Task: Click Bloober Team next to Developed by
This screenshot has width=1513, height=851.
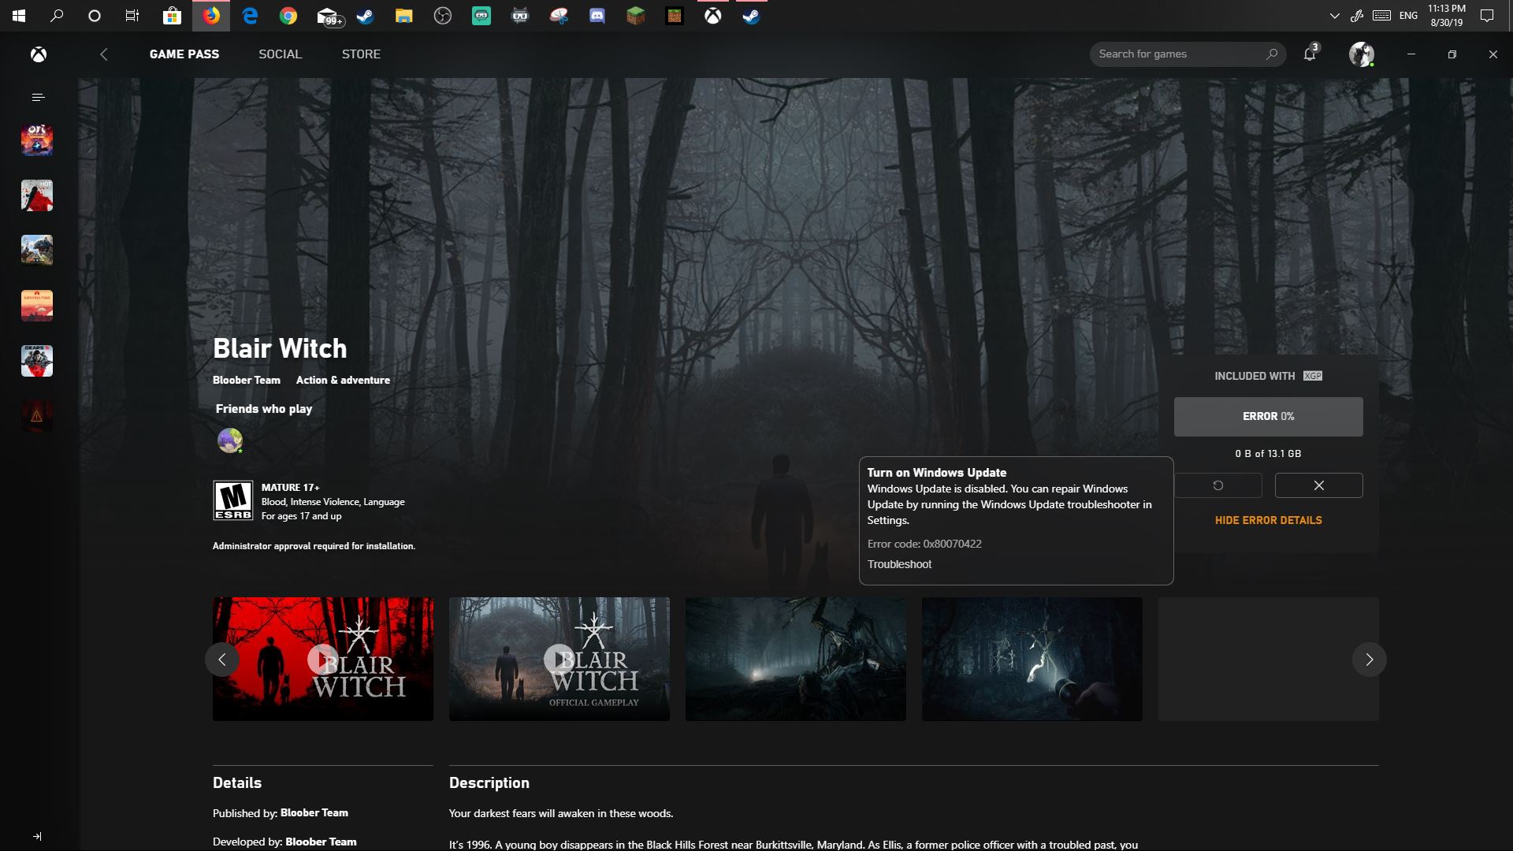Action: pos(321,842)
